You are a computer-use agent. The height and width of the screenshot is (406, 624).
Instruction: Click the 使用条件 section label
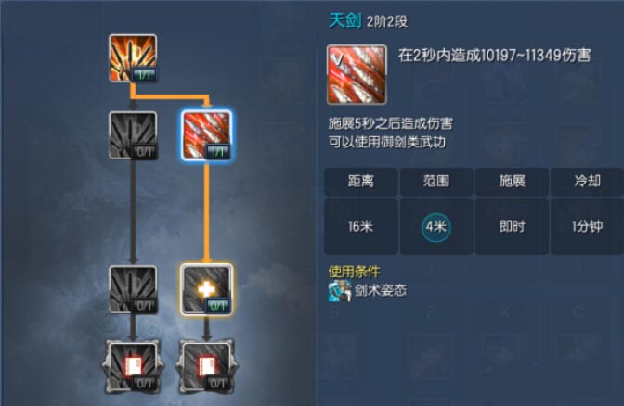point(354,272)
